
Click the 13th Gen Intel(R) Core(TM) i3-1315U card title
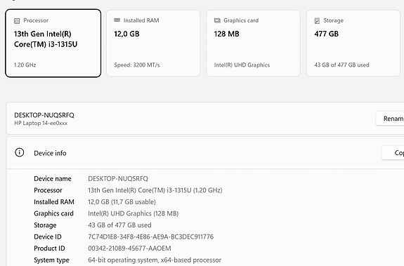(46, 39)
